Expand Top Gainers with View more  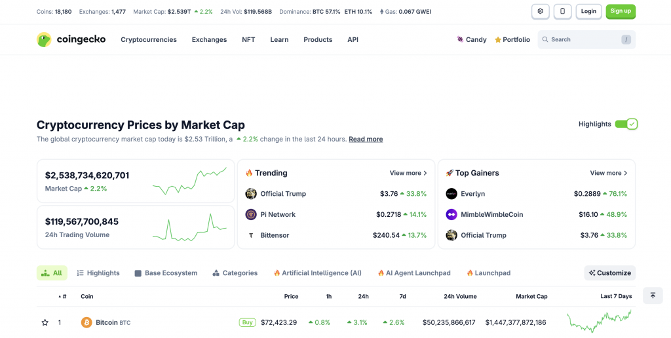[x=609, y=173]
